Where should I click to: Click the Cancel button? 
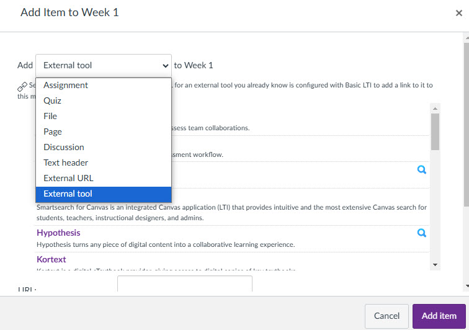(x=386, y=316)
